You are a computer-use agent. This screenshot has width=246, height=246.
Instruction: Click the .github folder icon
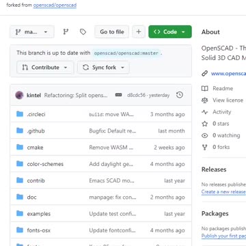pos(20,131)
